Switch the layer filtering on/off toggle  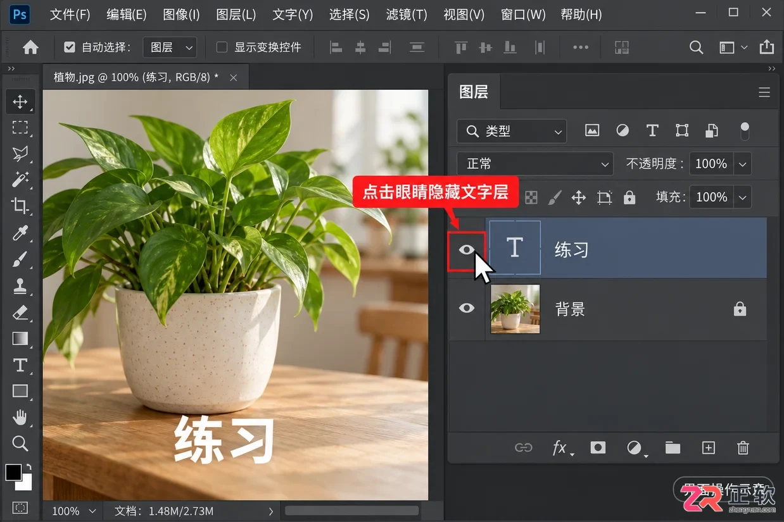[745, 131]
